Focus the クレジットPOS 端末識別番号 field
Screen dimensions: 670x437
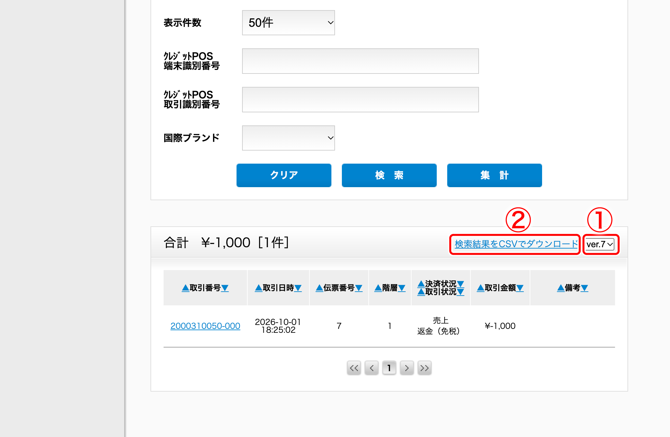(x=360, y=61)
